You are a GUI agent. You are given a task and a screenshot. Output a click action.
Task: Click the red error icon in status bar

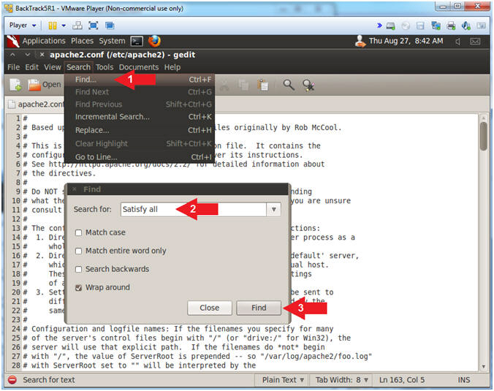point(12,379)
